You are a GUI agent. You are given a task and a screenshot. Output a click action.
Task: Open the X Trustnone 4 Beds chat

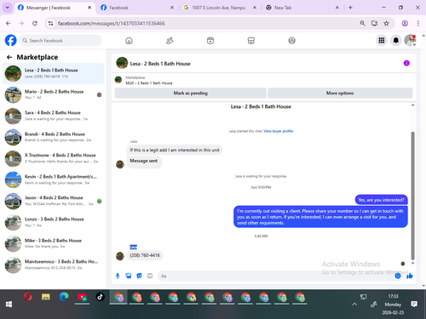[54, 158]
